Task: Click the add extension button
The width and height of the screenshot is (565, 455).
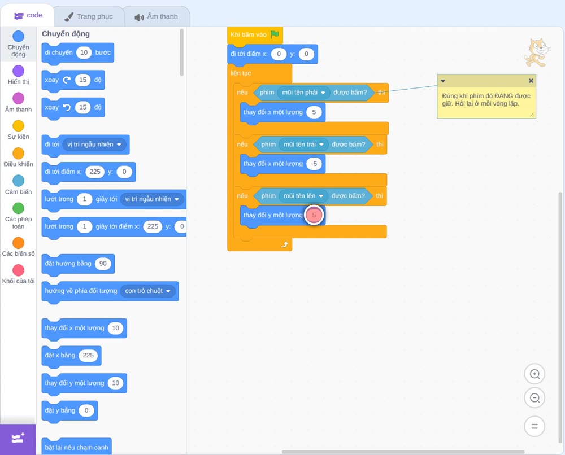Action: point(18,439)
